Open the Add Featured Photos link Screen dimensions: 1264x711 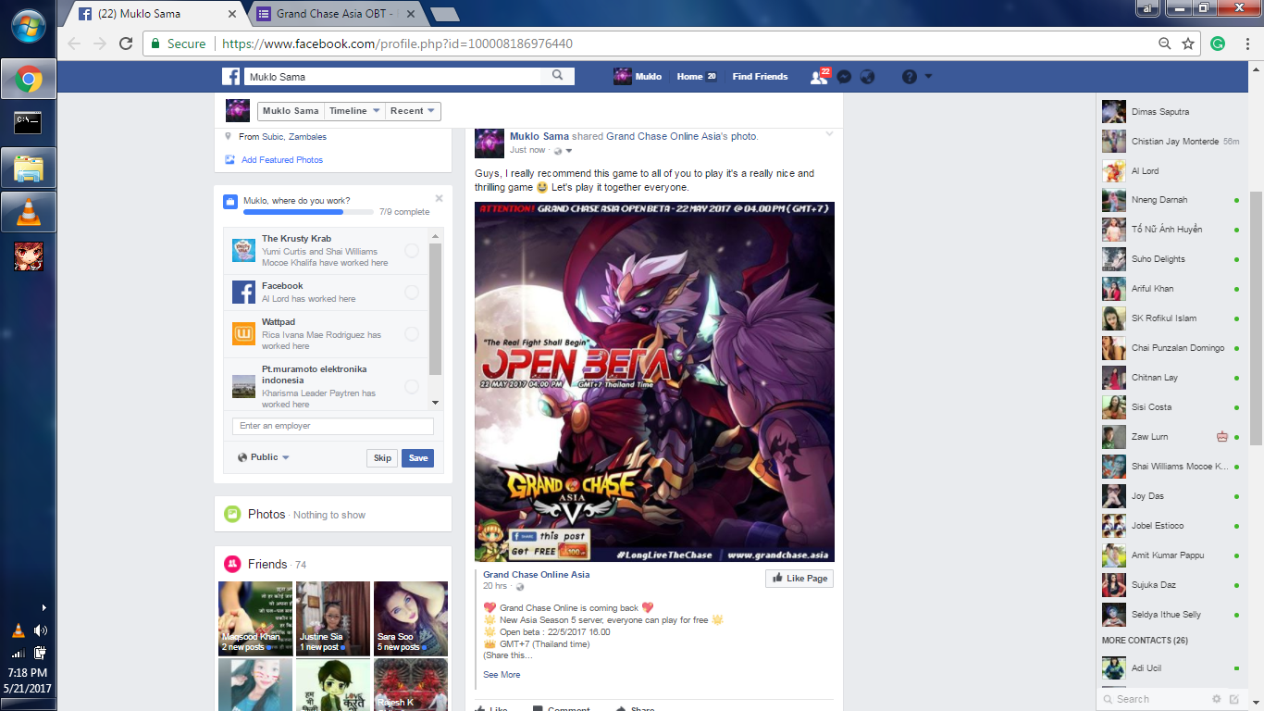click(282, 160)
